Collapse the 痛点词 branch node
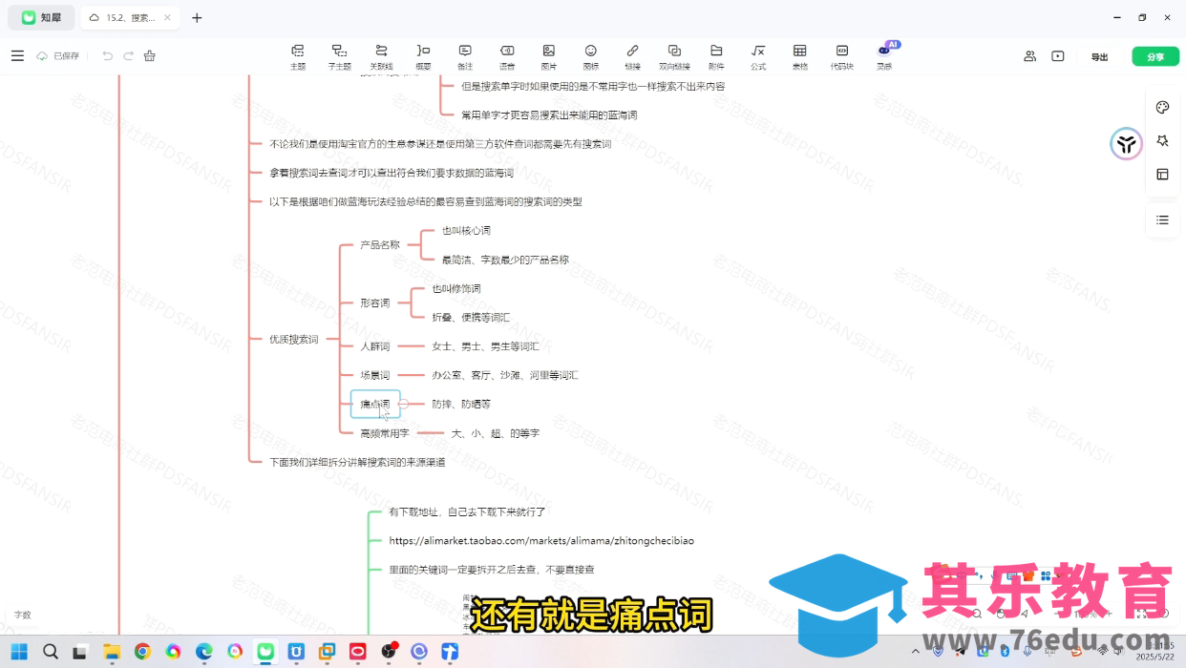 [x=404, y=404]
